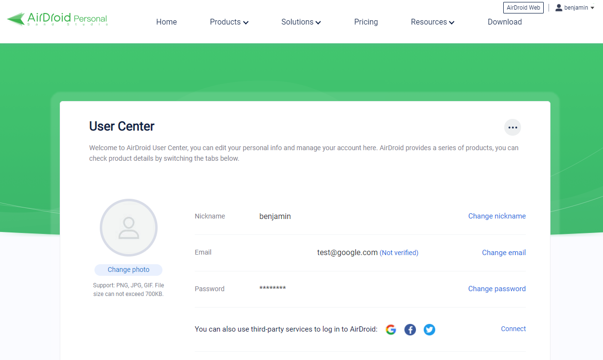This screenshot has width=603, height=360.
Task: Expand the Products menu
Action: tap(229, 22)
